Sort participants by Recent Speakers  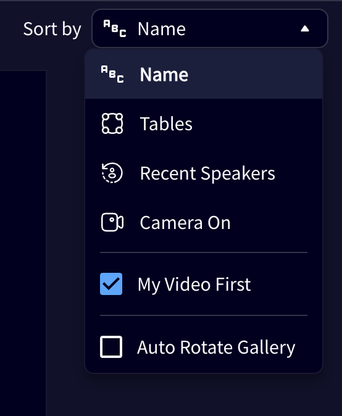pyautogui.click(x=204, y=173)
